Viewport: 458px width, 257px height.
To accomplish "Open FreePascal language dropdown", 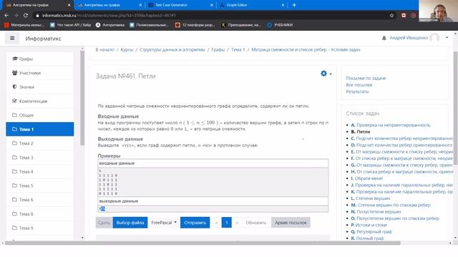I will coord(164,223).
